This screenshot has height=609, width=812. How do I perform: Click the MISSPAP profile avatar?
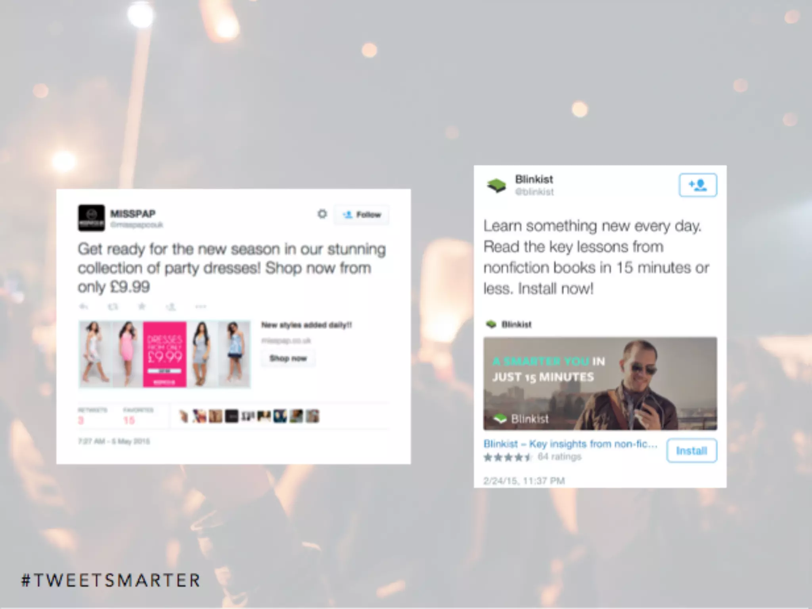(x=91, y=218)
